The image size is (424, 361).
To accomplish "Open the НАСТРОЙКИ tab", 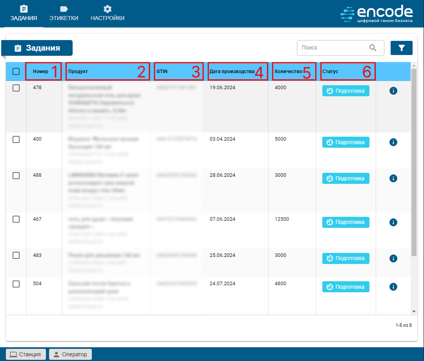I will [108, 14].
